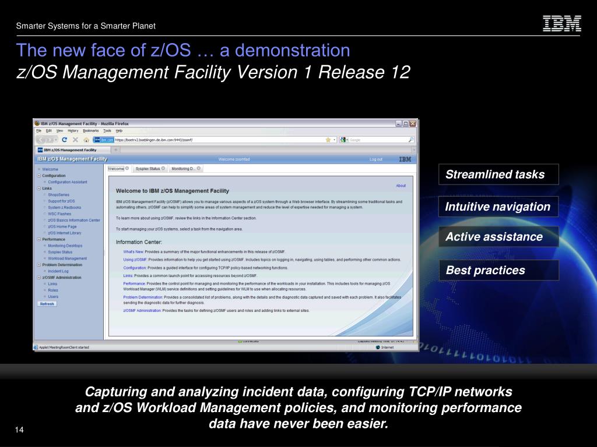Collapse the Configuration tree section
Viewport: 597px width, 447px height.
tap(39, 176)
